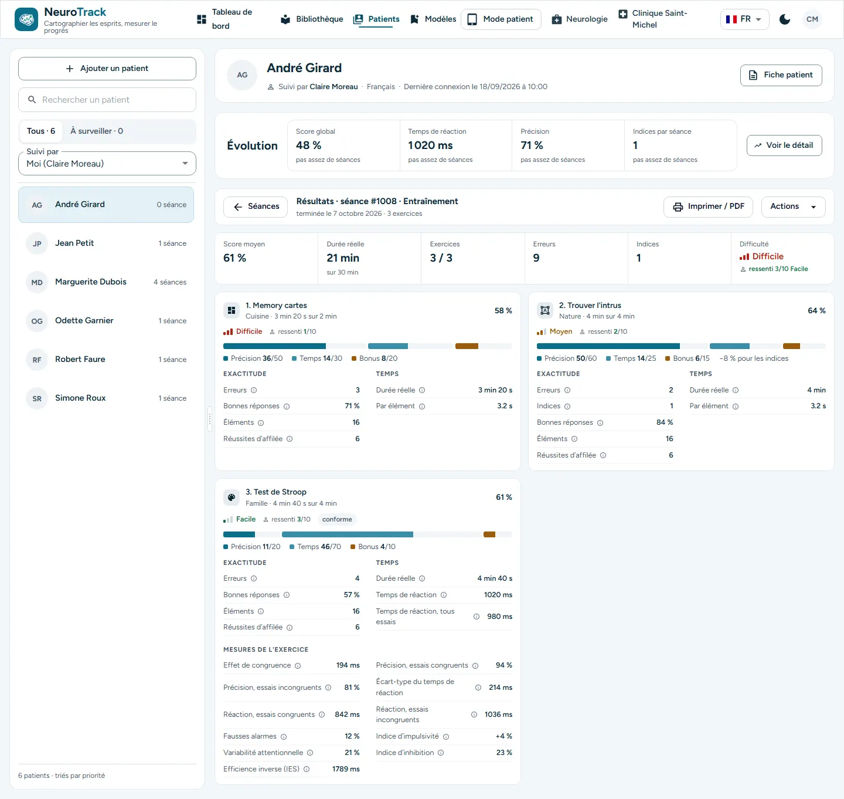Show info for Variabilité attentionnelle
Screen dimensions: 844x799
[x=310, y=753]
